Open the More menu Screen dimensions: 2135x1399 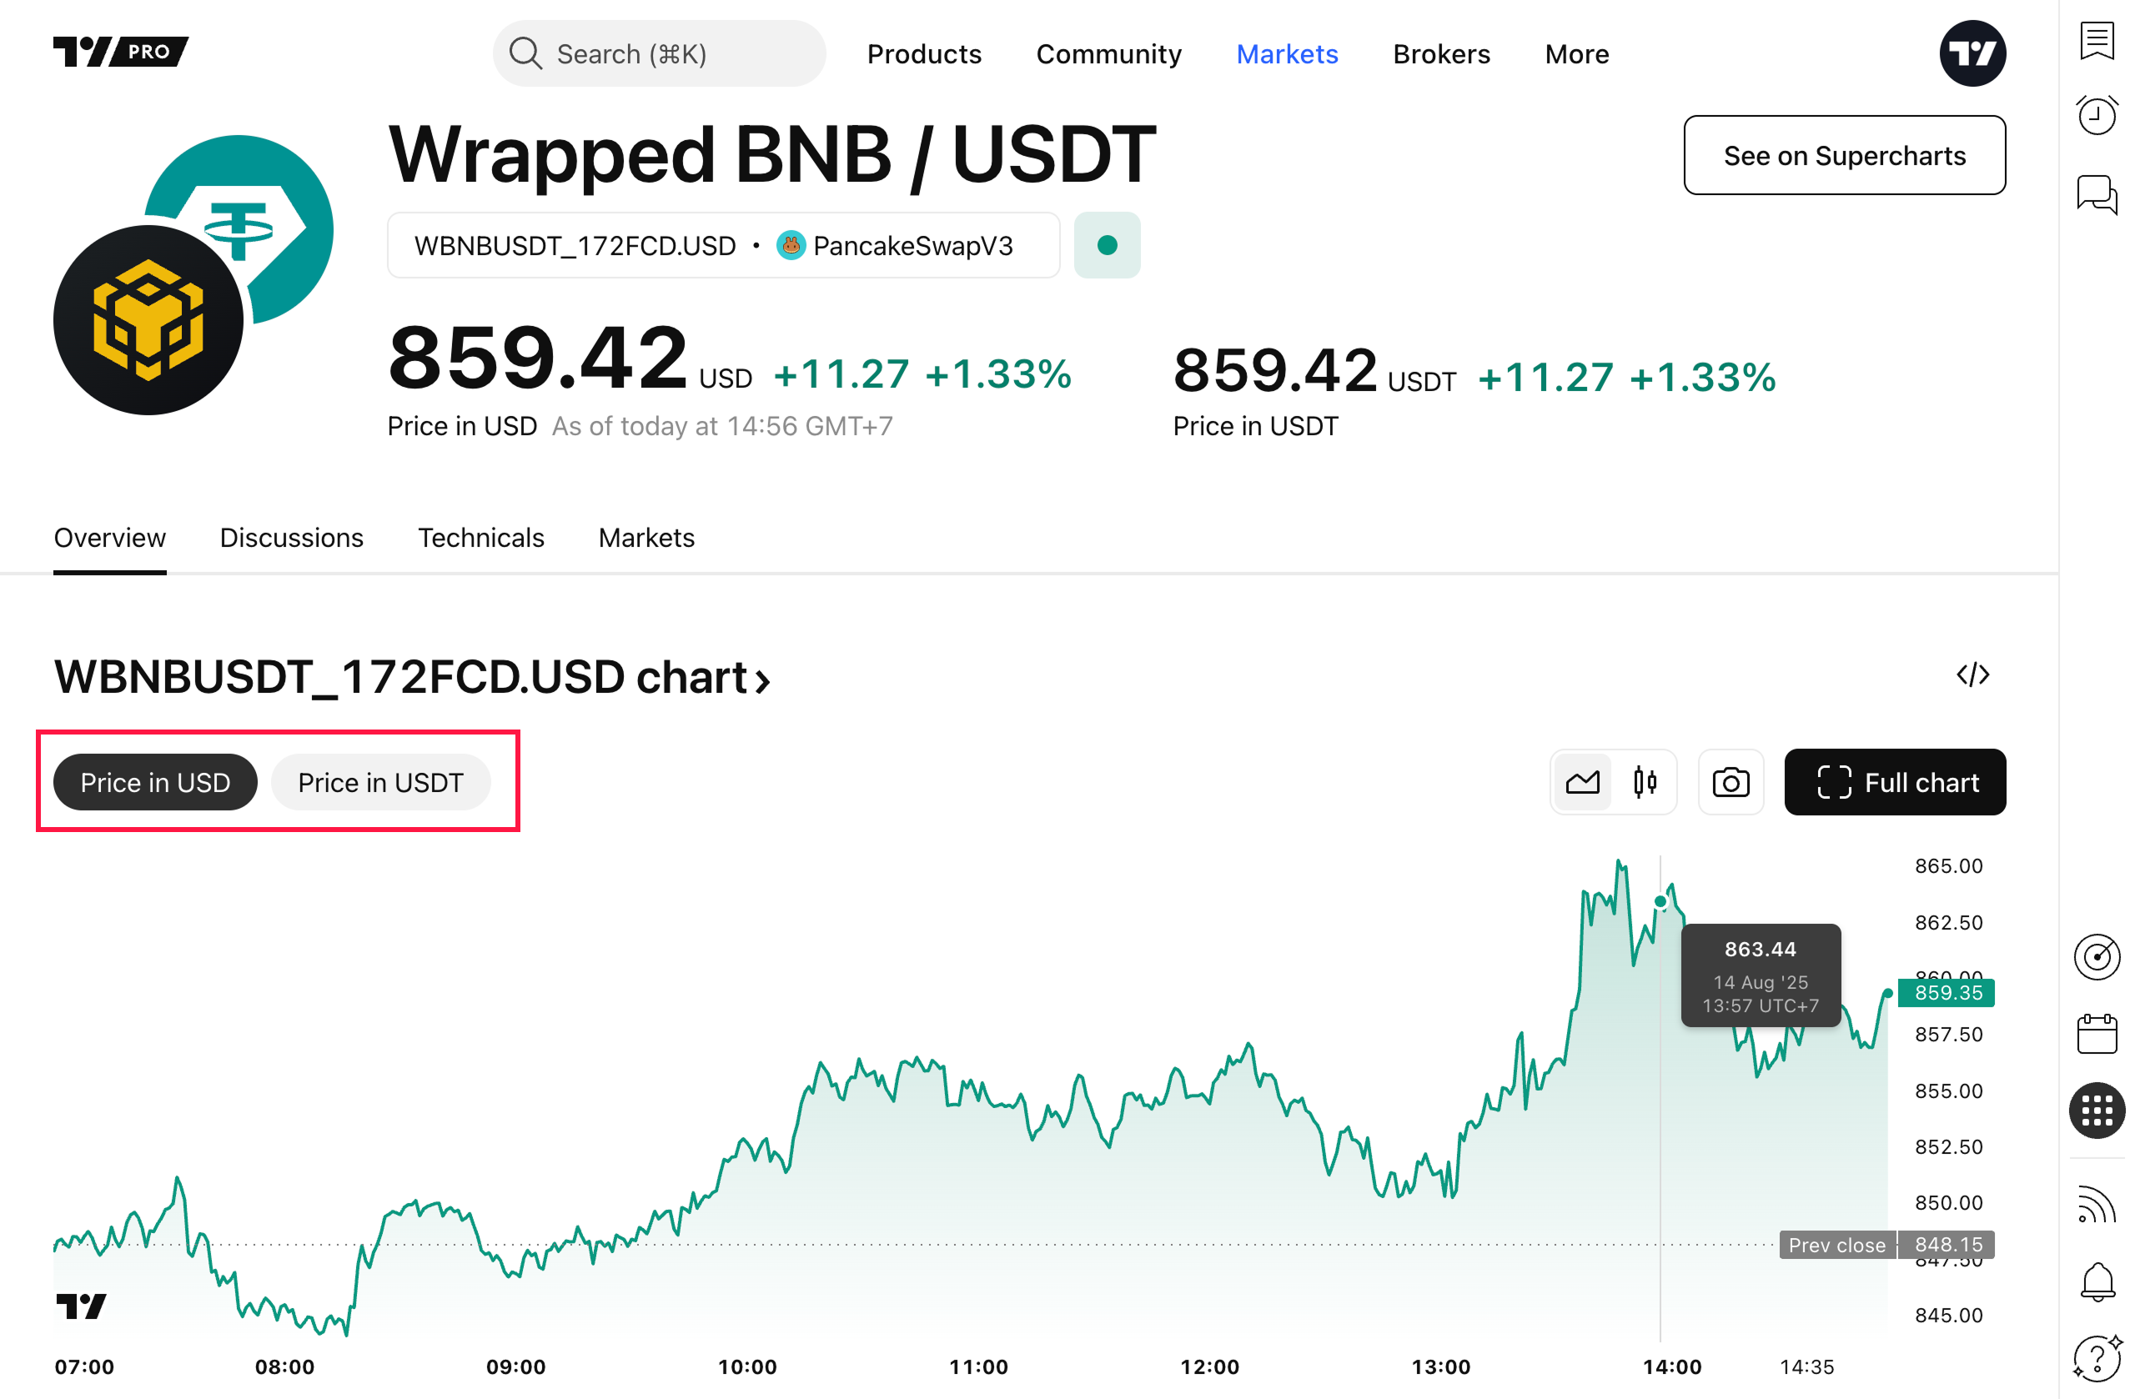coord(1576,54)
